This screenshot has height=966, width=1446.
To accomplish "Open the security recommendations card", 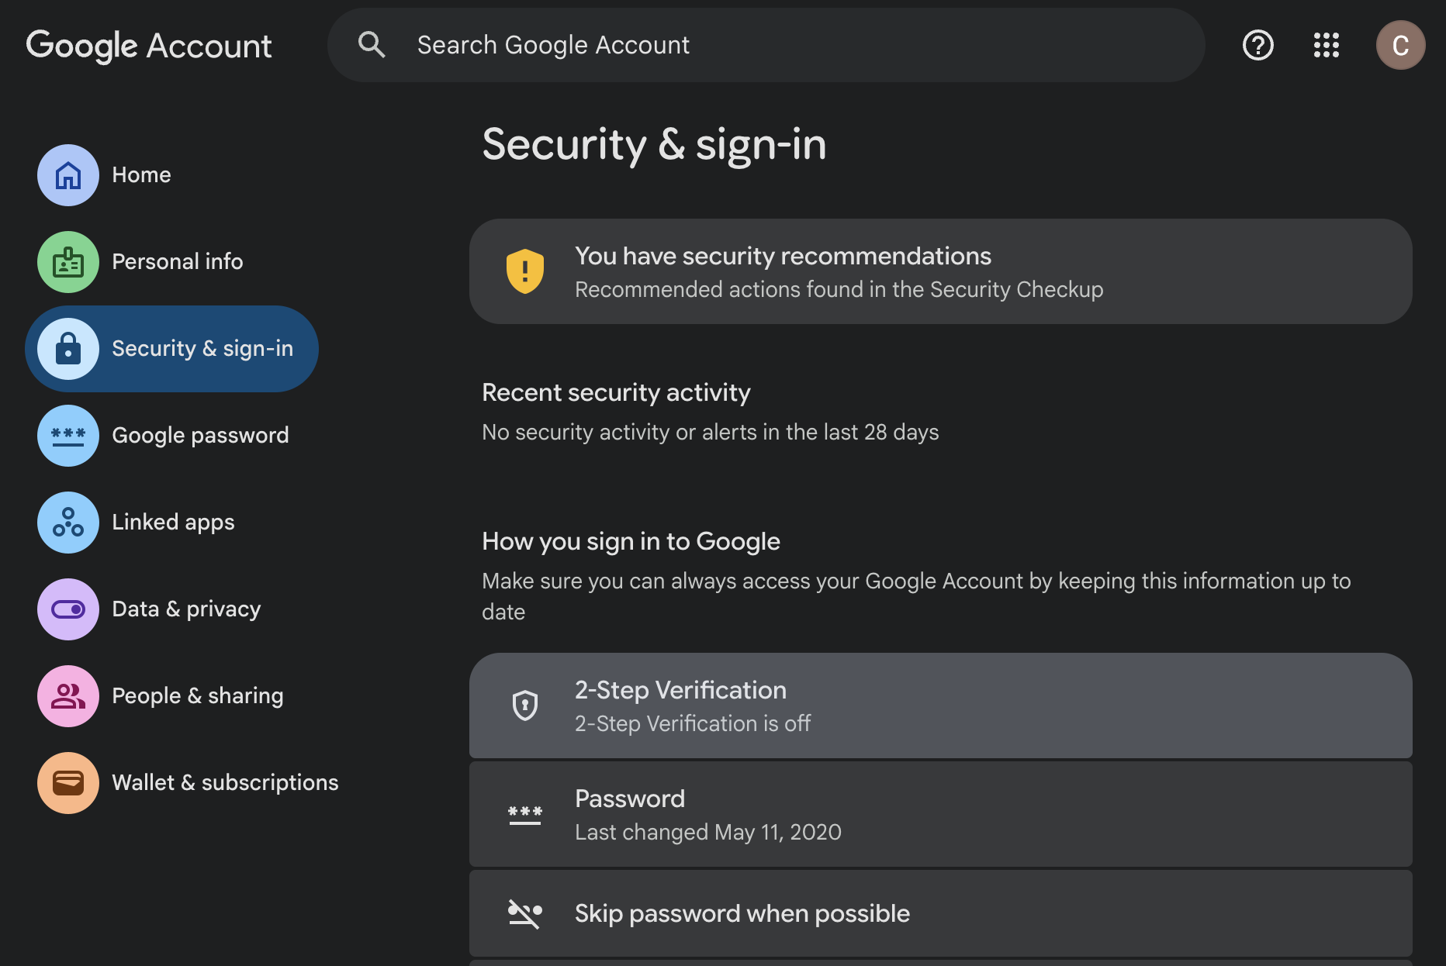I will (x=940, y=271).
